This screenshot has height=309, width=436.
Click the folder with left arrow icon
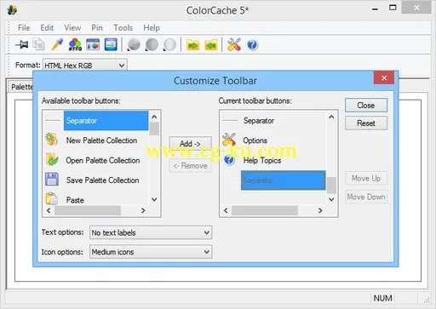point(211,45)
